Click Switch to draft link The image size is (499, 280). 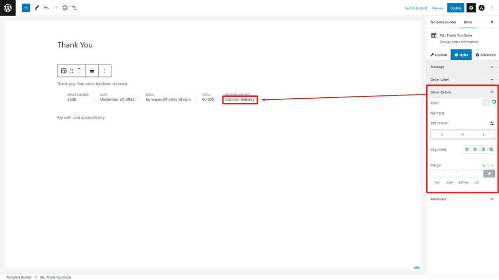coord(416,8)
